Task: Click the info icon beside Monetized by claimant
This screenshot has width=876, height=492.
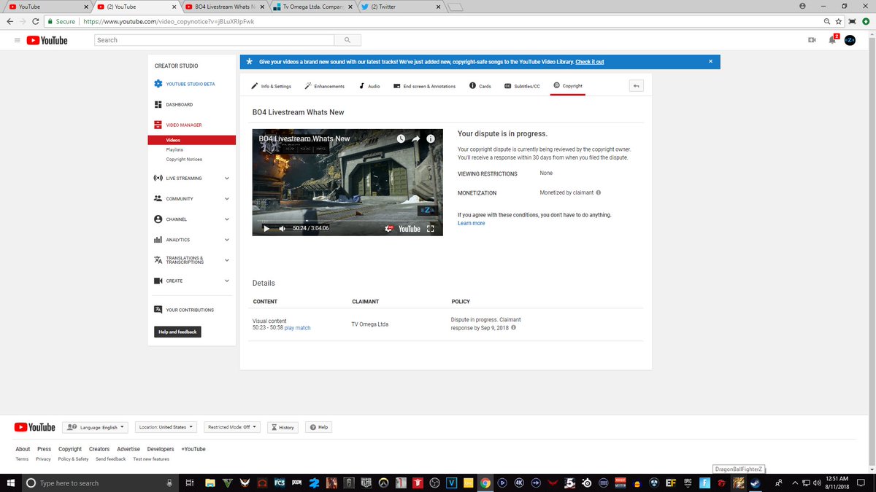Action: [599, 193]
